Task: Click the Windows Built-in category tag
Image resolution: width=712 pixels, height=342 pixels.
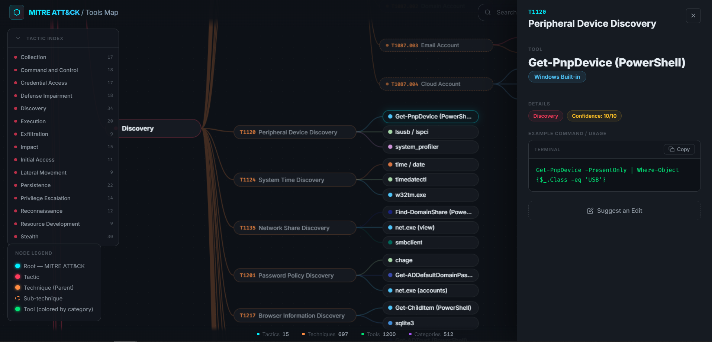Action: (557, 77)
